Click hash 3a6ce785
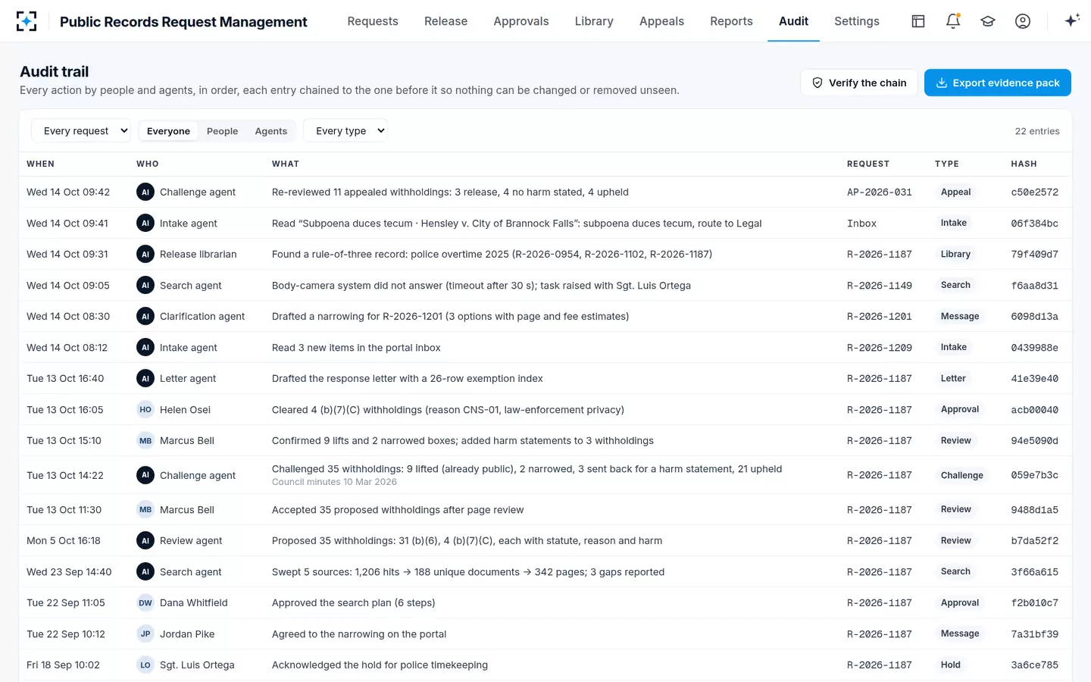Image resolution: width=1091 pixels, height=682 pixels. pyautogui.click(x=1034, y=665)
